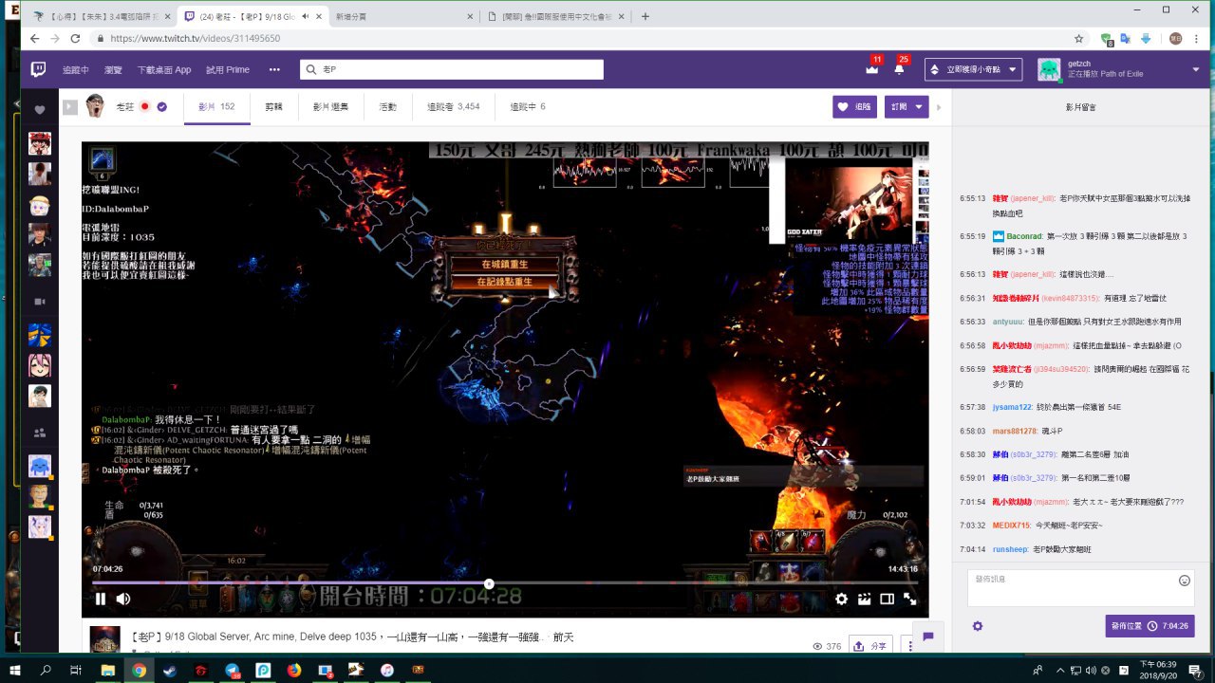
Task: Click the blue robot channel avatar in sidebar
Action: [40, 465]
